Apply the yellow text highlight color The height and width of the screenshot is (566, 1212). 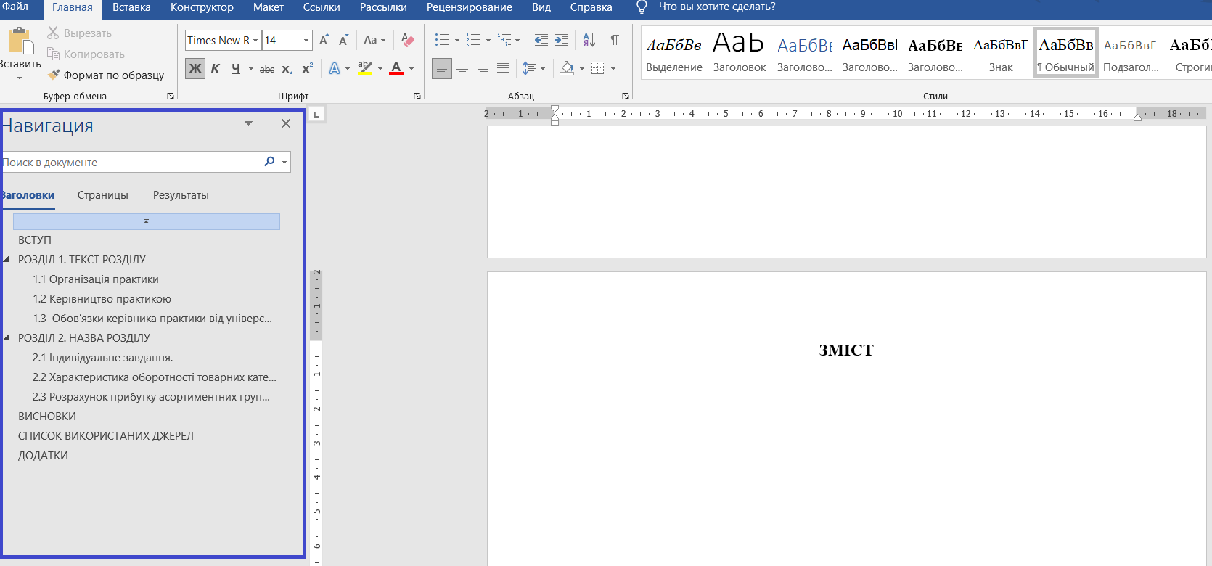click(x=365, y=68)
